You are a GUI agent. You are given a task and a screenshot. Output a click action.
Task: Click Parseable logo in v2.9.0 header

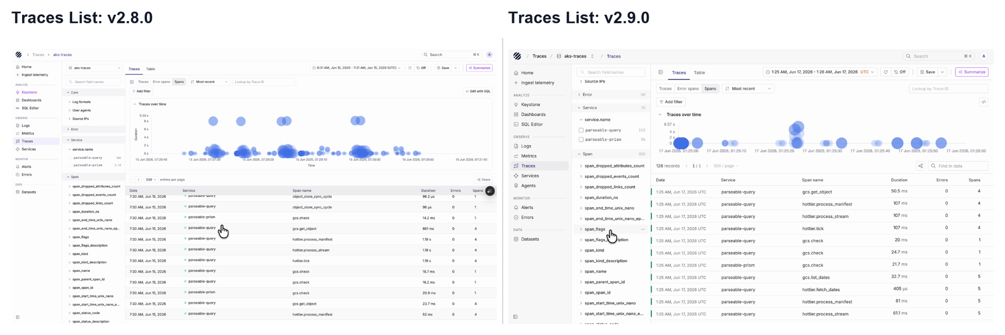click(x=517, y=56)
